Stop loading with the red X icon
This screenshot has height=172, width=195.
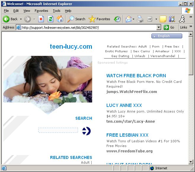(41, 19)
